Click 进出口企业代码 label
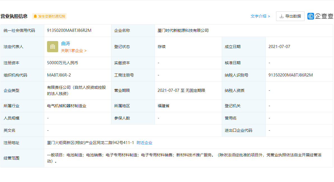This screenshot has height=182, width=334. point(238,130)
